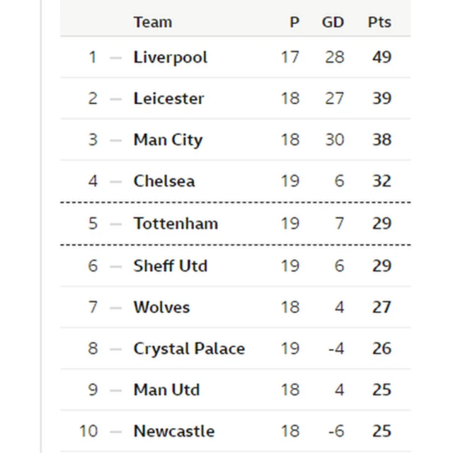The width and height of the screenshot is (453, 453).
Task: Click the Crystal Palace team name
Action: coord(189,349)
